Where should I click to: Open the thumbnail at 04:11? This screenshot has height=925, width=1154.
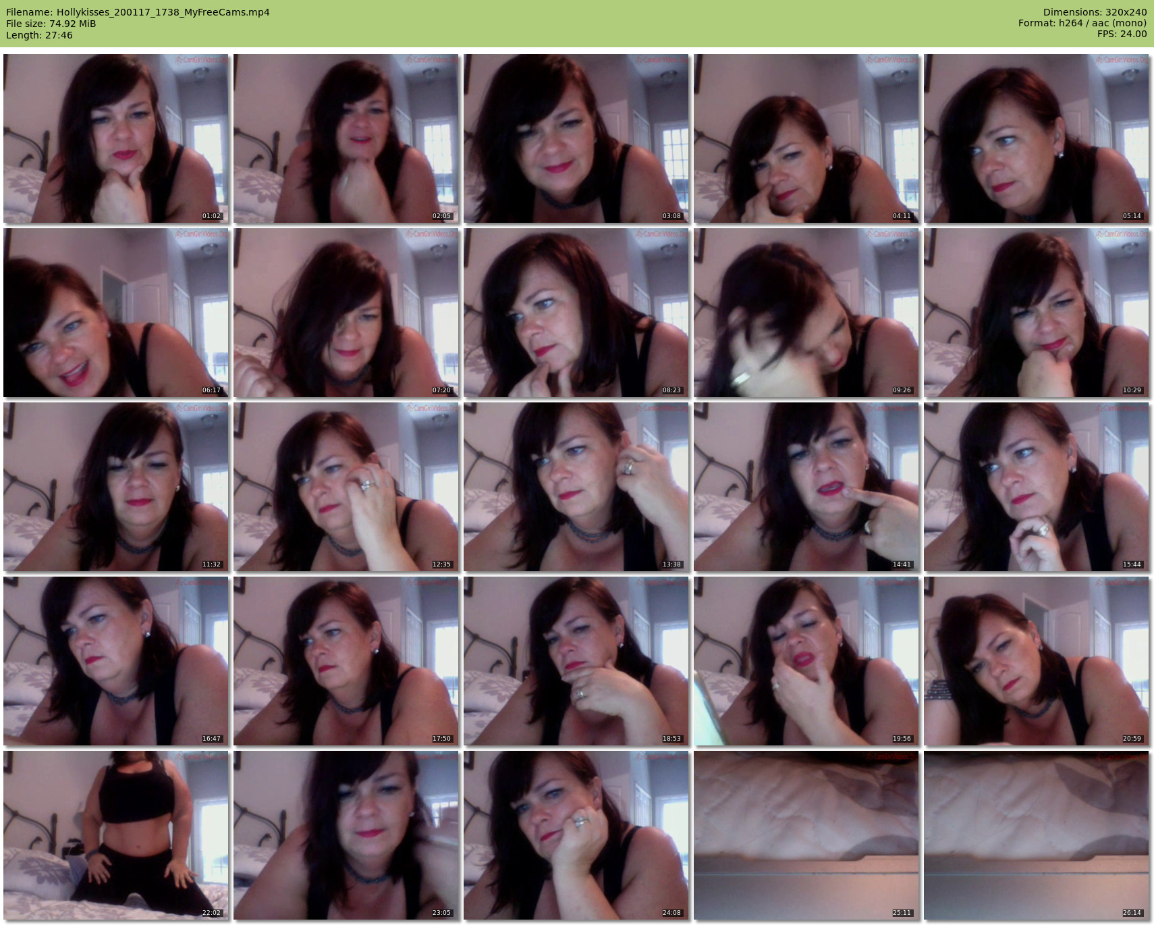point(806,138)
